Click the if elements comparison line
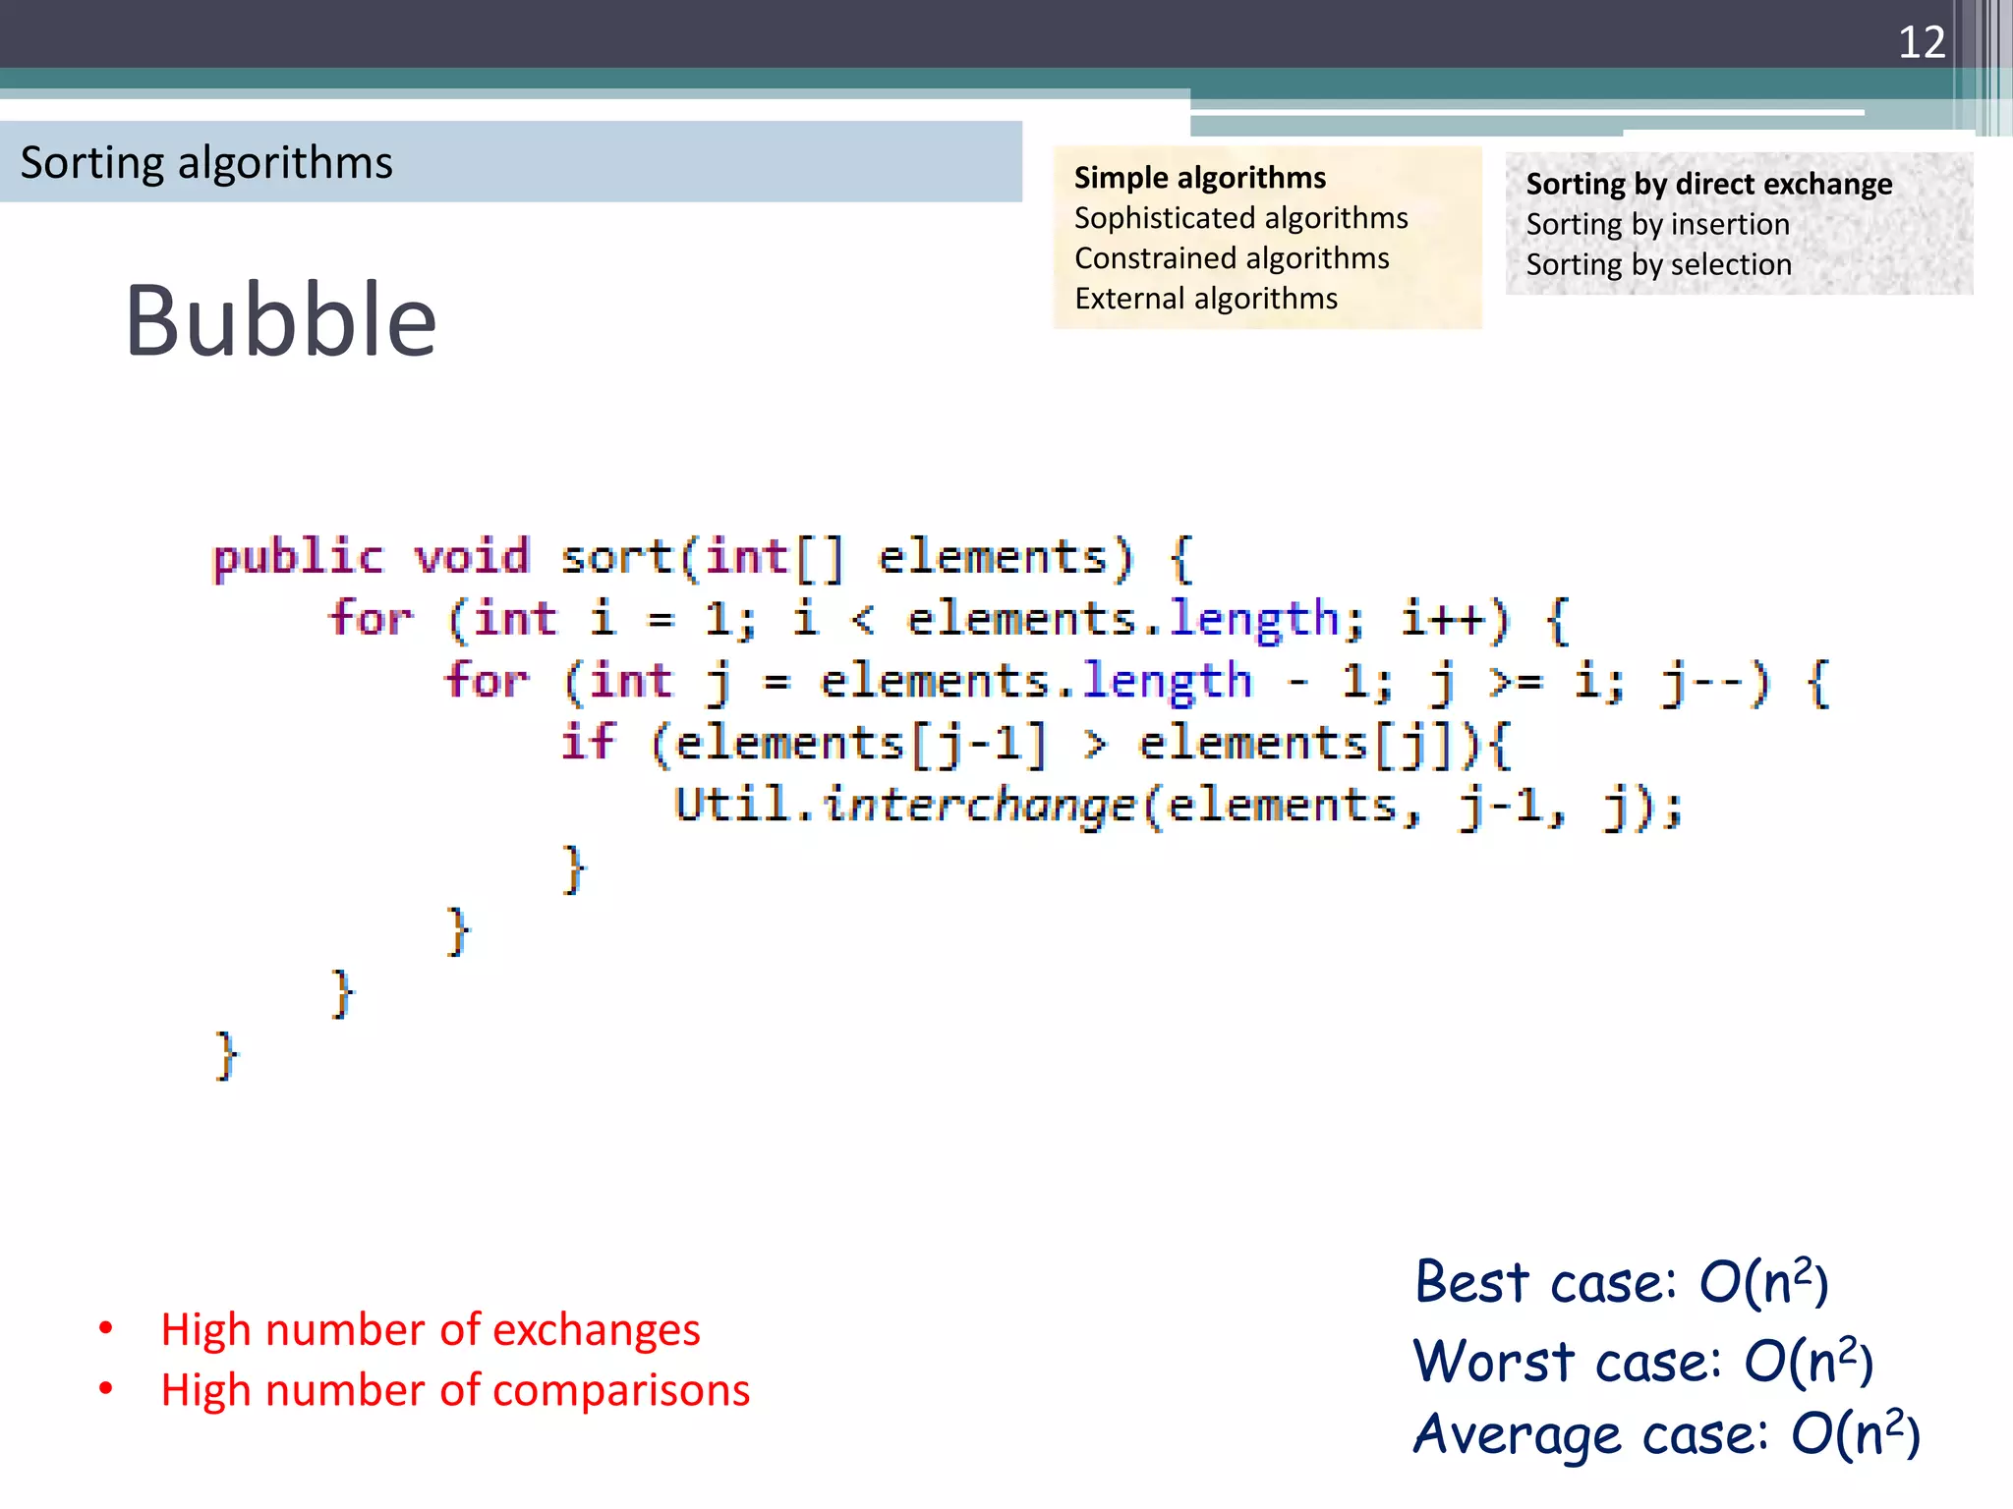 click(x=1034, y=744)
